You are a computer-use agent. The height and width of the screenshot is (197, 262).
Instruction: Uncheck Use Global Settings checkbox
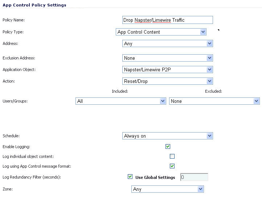coord(130,176)
